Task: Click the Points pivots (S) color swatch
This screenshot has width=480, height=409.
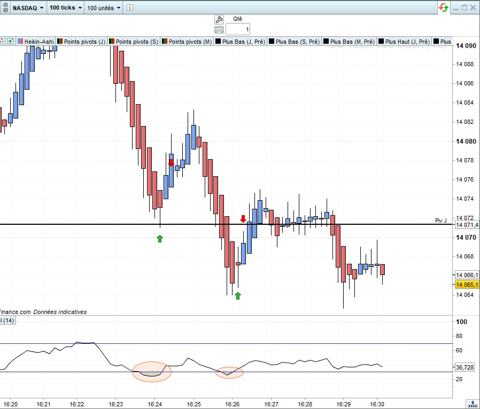Action: click(x=112, y=41)
